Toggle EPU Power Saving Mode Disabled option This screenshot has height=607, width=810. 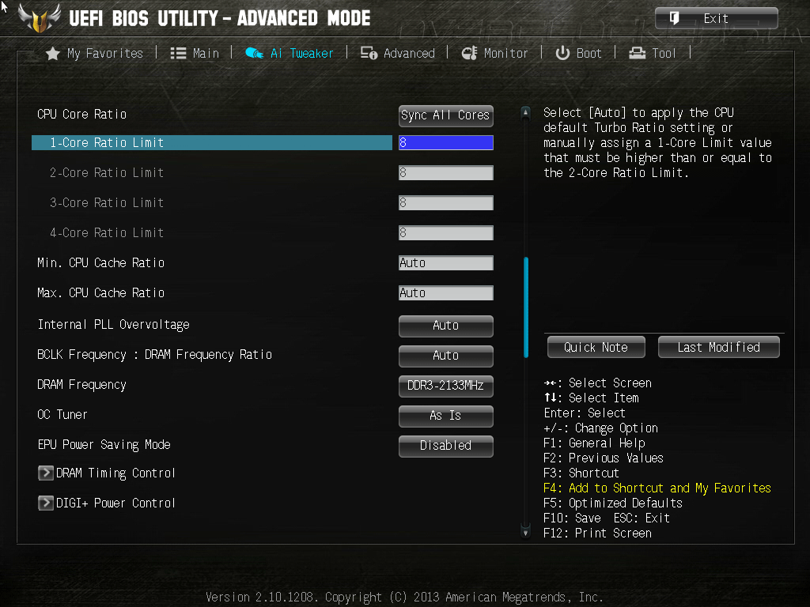tap(446, 446)
